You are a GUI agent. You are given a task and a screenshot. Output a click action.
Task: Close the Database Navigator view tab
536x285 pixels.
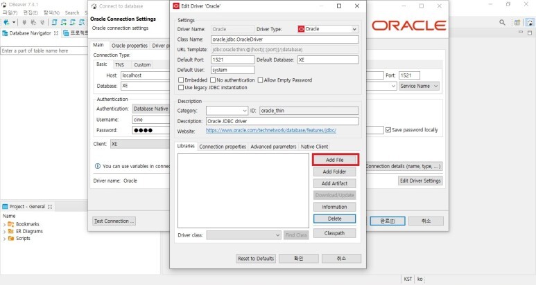56,33
